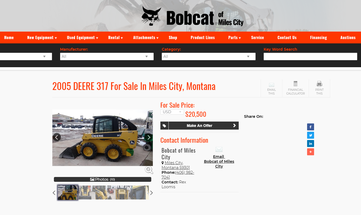Click the Email Bobcat of Miles City link
The width and height of the screenshot is (361, 215).
click(219, 161)
